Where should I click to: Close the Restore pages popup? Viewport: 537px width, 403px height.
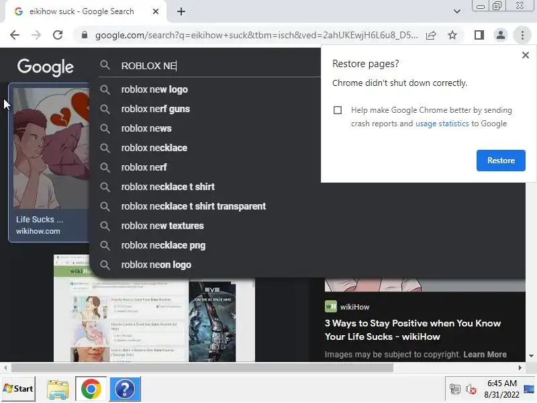pyautogui.click(x=526, y=55)
